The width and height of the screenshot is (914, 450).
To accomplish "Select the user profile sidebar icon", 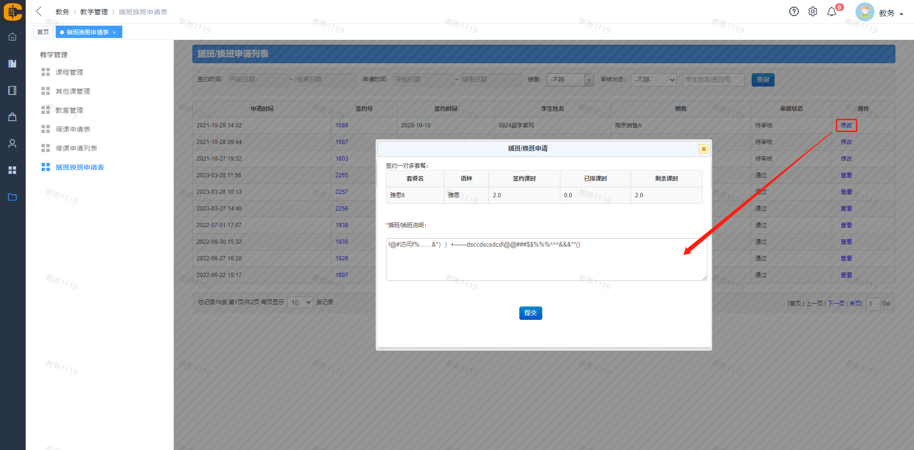I will point(12,144).
